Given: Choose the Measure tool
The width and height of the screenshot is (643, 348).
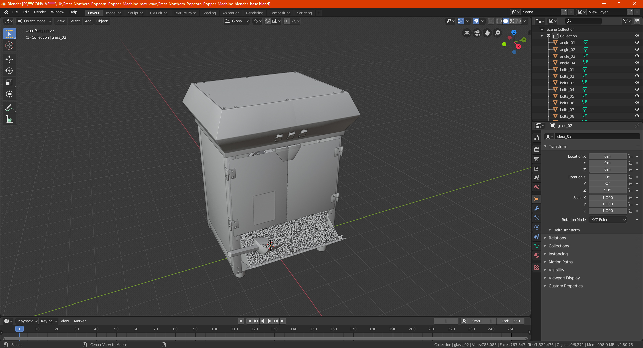Looking at the screenshot, I should click(9, 119).
